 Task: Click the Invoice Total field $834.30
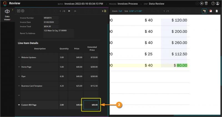point(51,26)
